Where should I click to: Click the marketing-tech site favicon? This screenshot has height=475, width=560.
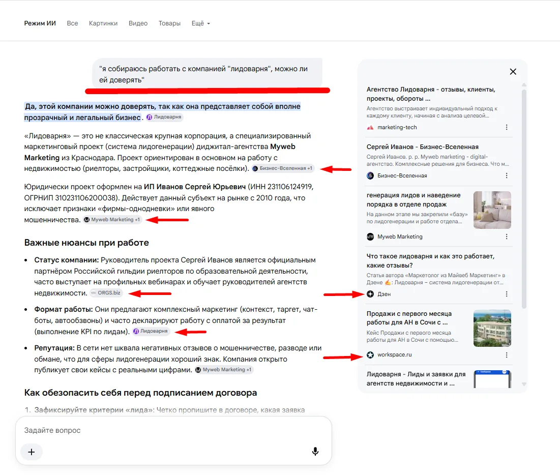pos(370,128)
